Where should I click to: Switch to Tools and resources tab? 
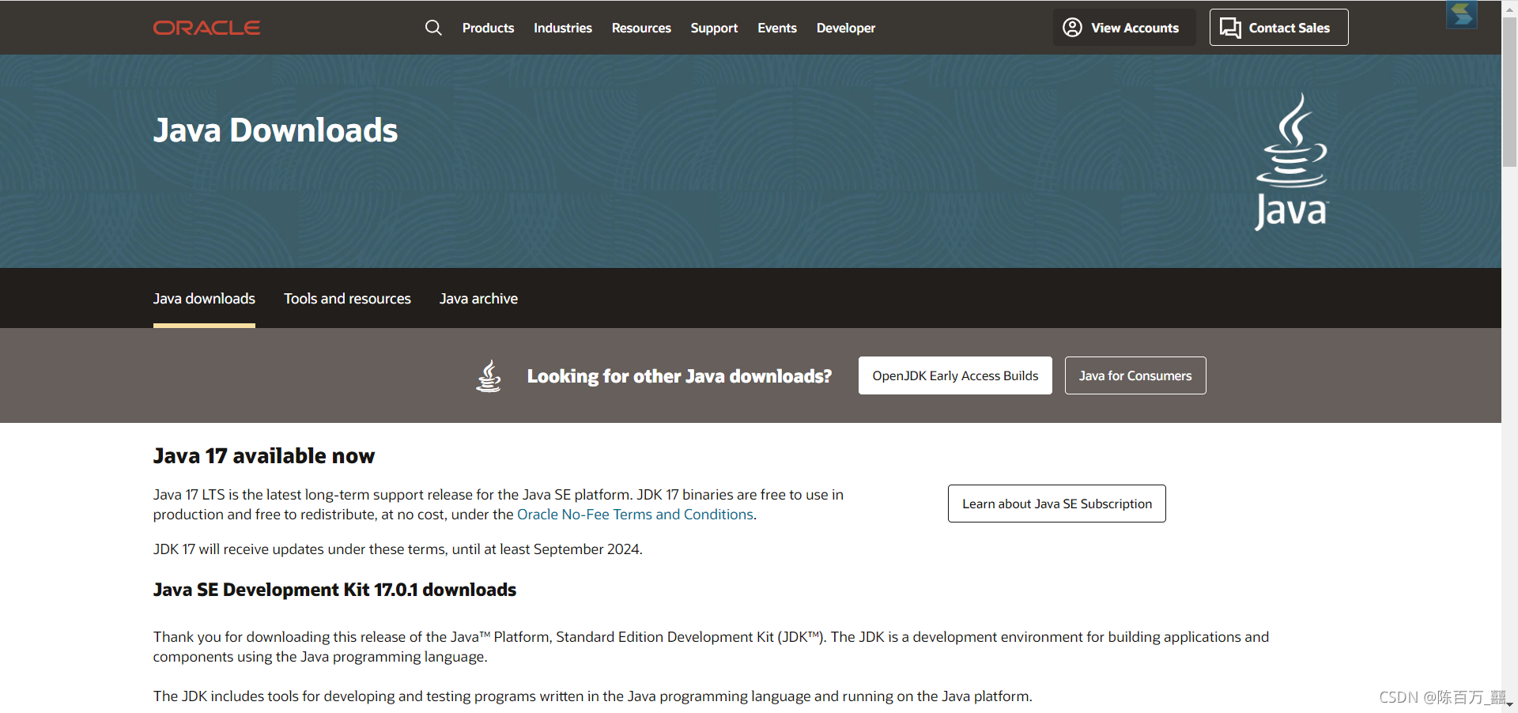tap(347, 299)
